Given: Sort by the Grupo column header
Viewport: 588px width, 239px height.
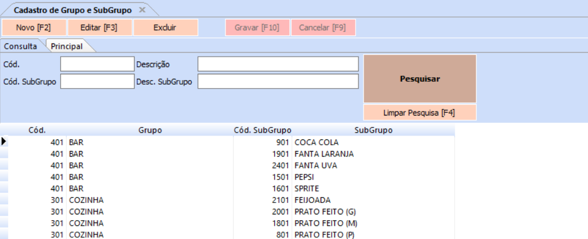Looking at the screenshot, I should tap(150, 130).
